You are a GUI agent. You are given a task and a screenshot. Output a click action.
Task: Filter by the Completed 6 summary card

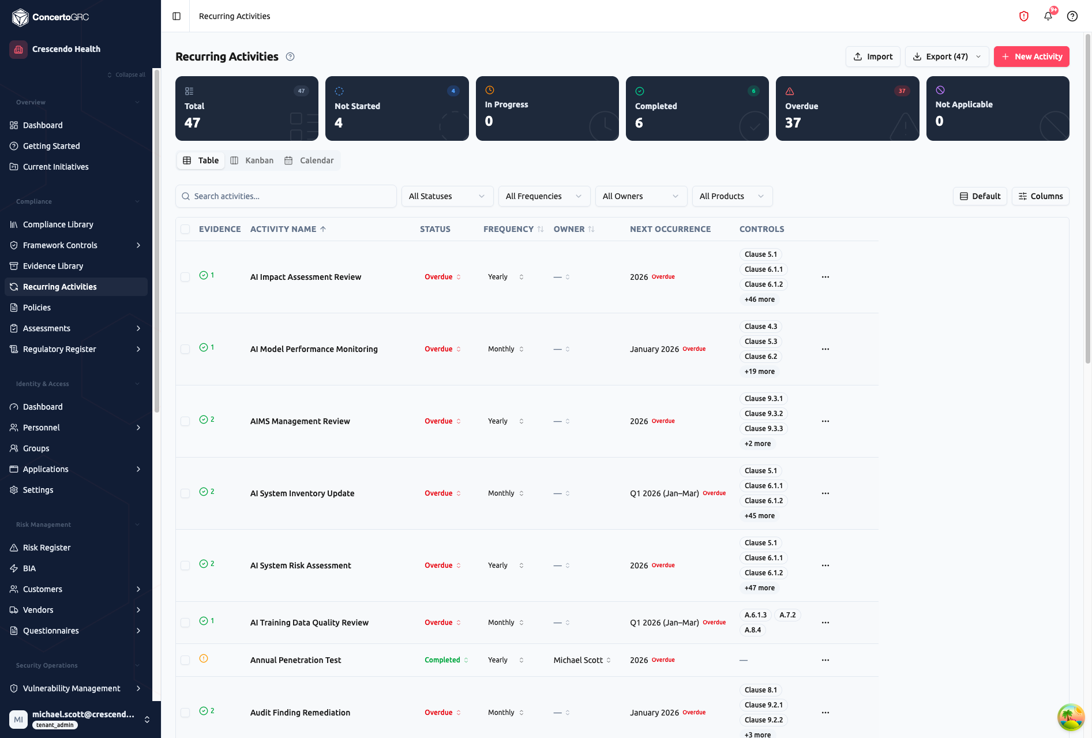[x=697, y=108]
